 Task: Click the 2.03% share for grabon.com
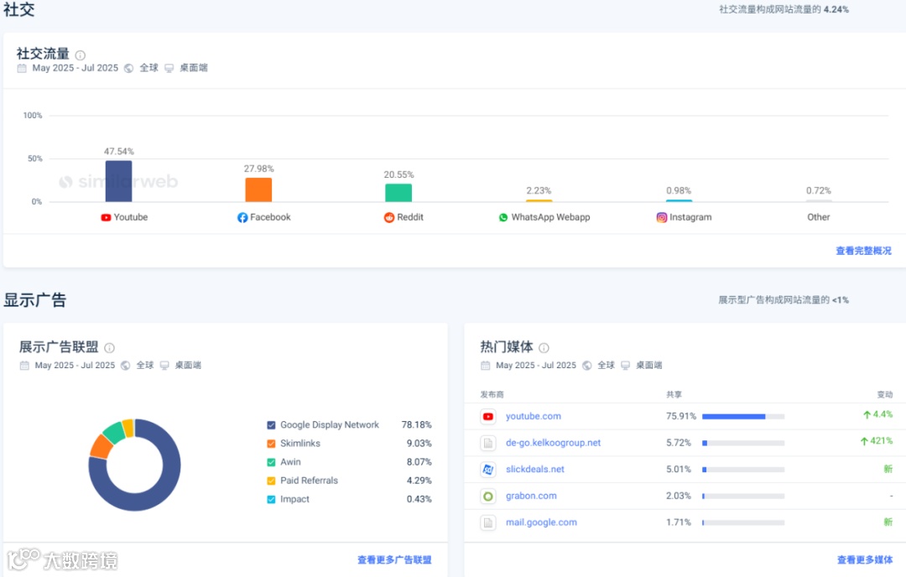679,496
